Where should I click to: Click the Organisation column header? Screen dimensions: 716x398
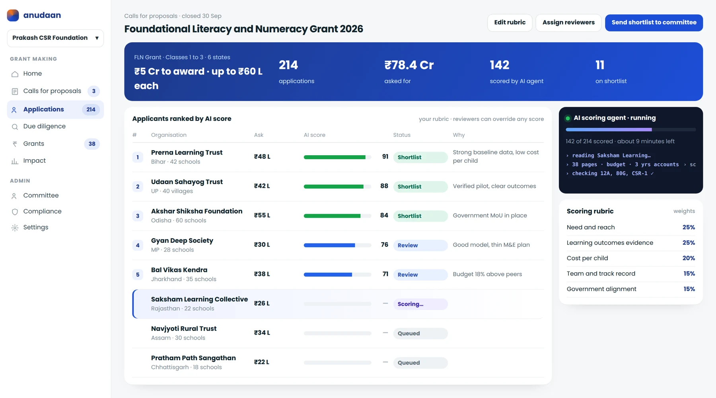tap(169, 135)
